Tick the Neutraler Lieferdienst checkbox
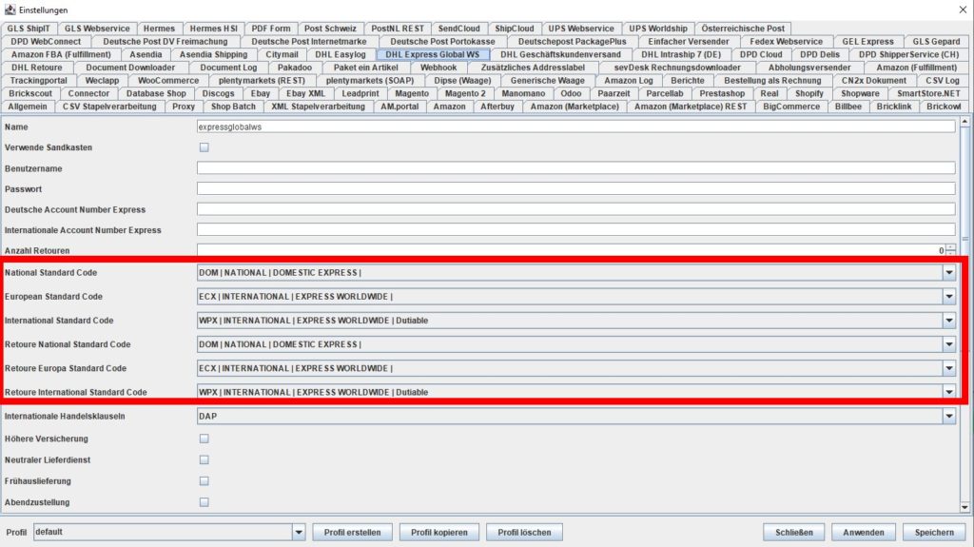This screenshot has height=547, width=974. pos(205,460)
